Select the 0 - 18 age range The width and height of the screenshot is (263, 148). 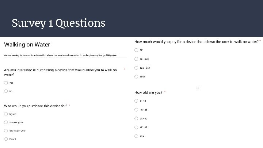point(136,101)
